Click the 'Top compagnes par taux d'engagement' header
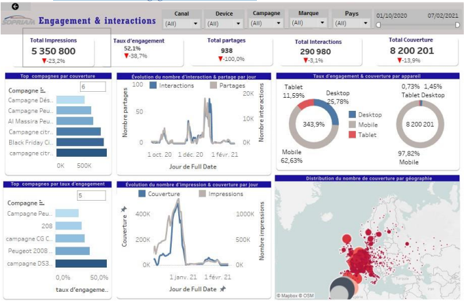This screenshot has width=464, height=301. pos(58,184)
